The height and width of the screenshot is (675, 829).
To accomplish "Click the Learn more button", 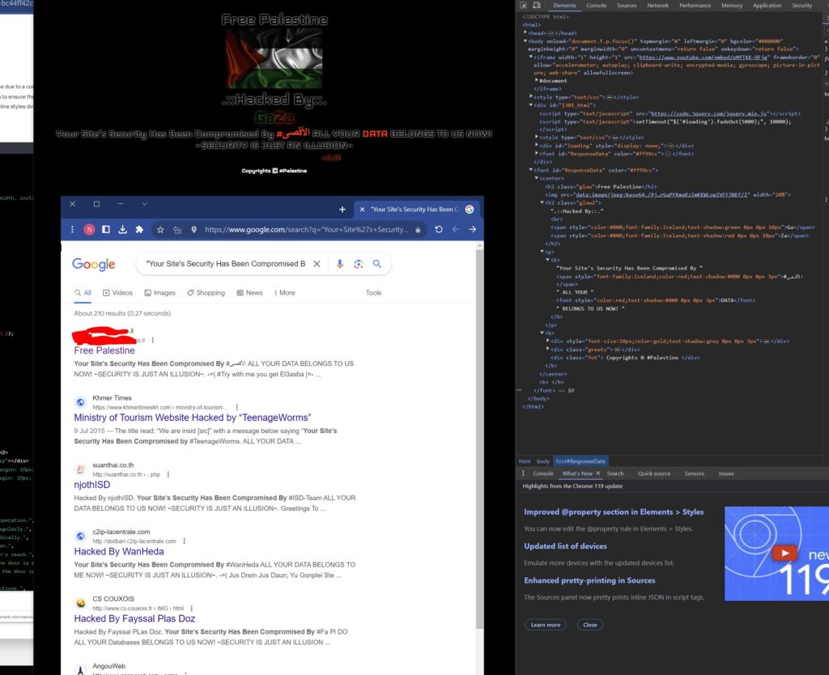I will (546, 625).
